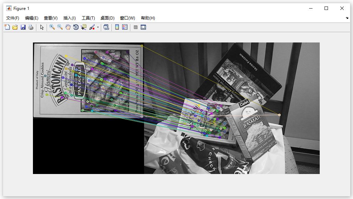Image resolution: width=353 pixels, height=199 pixels.
Task: Open the 桌面(D) menu
Action: coord(107,18)
